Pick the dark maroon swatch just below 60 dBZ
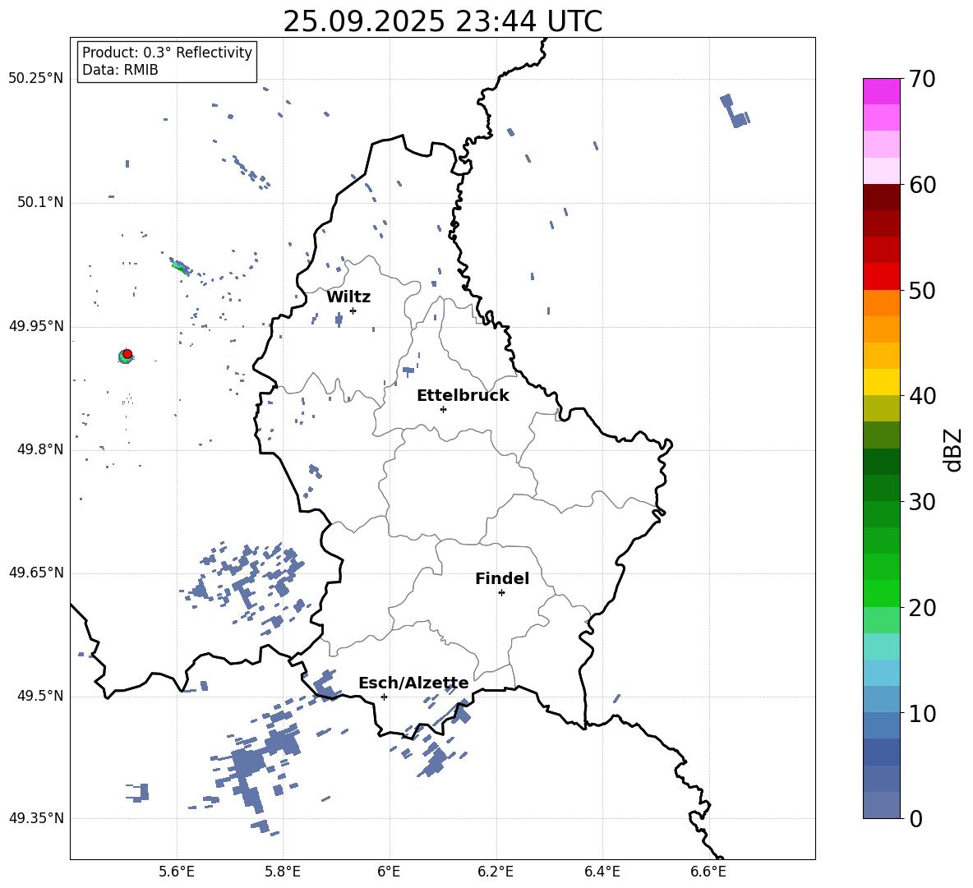Screen dimensions: 973x888 pyautogui.click(x=882, y=197)
